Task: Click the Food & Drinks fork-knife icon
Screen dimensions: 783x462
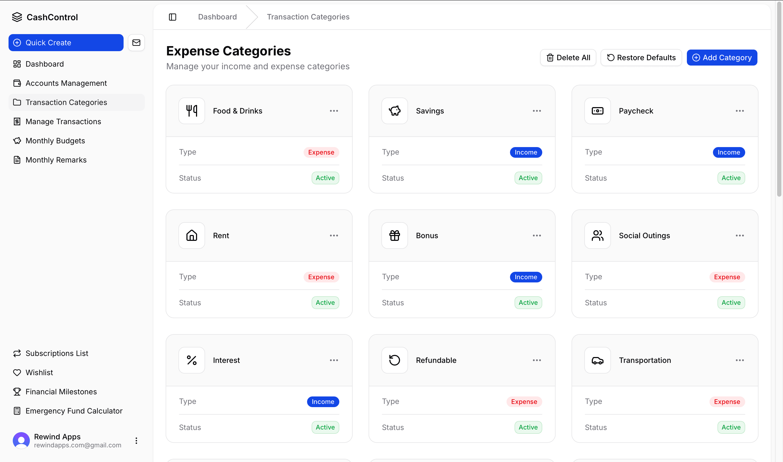Action: tap(192, 111)
